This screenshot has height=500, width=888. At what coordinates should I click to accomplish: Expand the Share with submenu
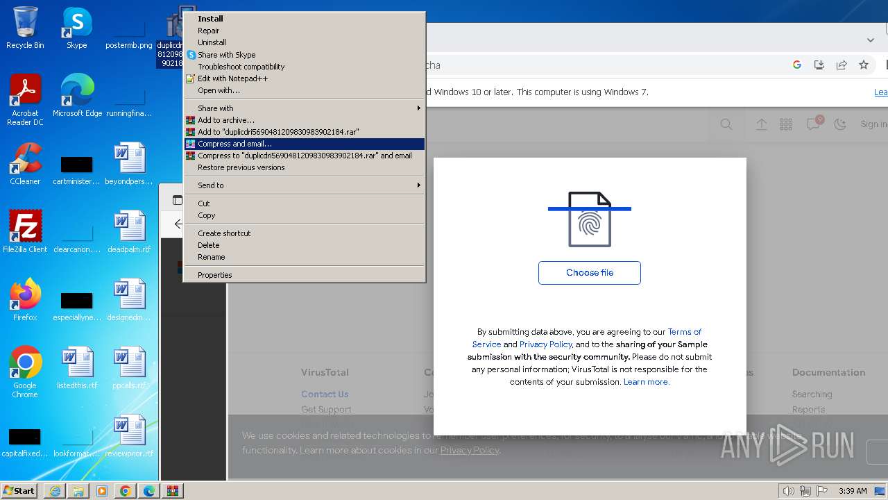tap(304, 108)
